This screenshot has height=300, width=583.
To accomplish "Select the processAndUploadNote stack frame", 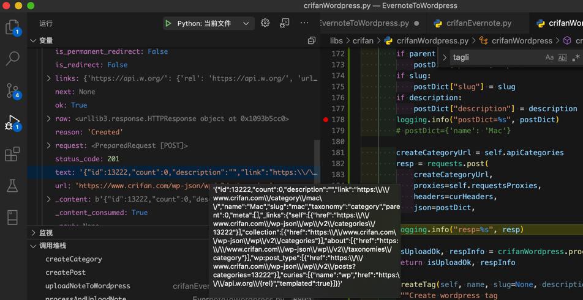I will pyautogui.click(x=86, y=298).
